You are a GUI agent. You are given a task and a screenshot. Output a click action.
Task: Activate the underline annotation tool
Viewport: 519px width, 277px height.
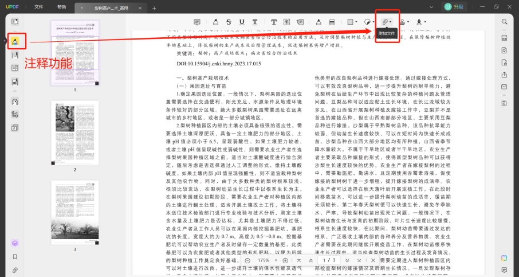242,22
